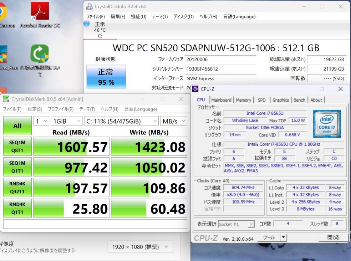Open 編集(E) menu in CrystalDiskInfo
351x261 pixels.
[118, 16]
